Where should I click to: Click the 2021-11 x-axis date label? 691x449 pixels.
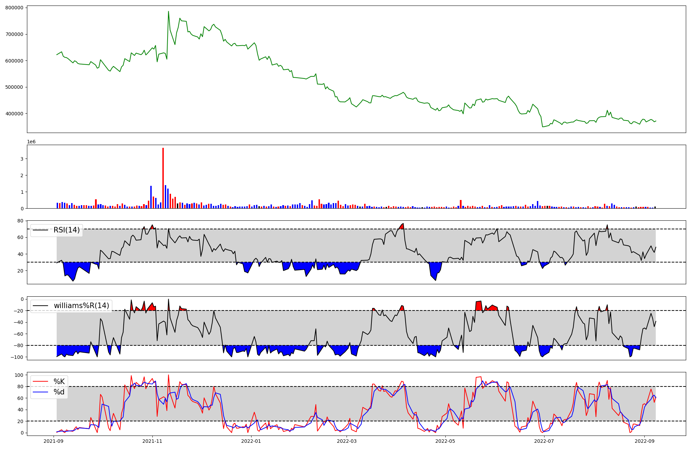tap(152, 441)
